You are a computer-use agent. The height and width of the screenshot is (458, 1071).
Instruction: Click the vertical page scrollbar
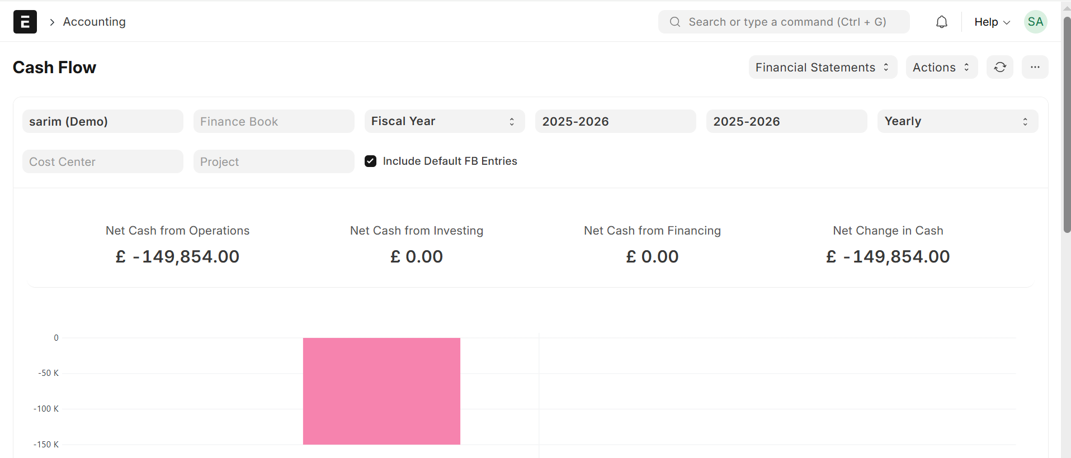pos(1067,123)
